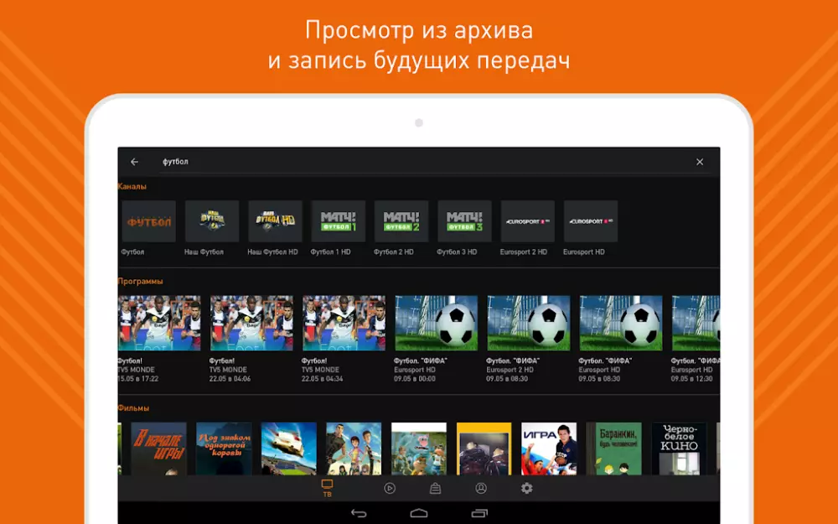Open the cartoon characters poster with white top
Image resolution: width=838 pixels, height=524 pixels.
tap(419, 449)
